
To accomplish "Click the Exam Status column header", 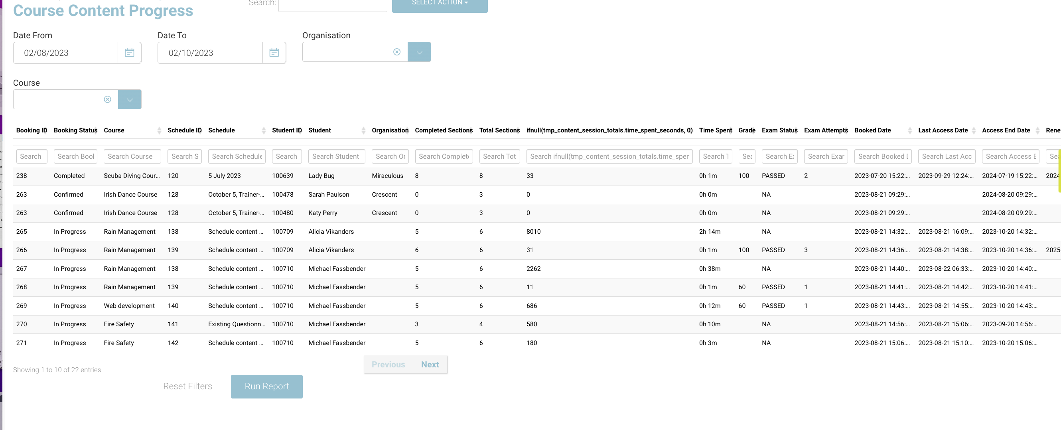I will (779, 130).
